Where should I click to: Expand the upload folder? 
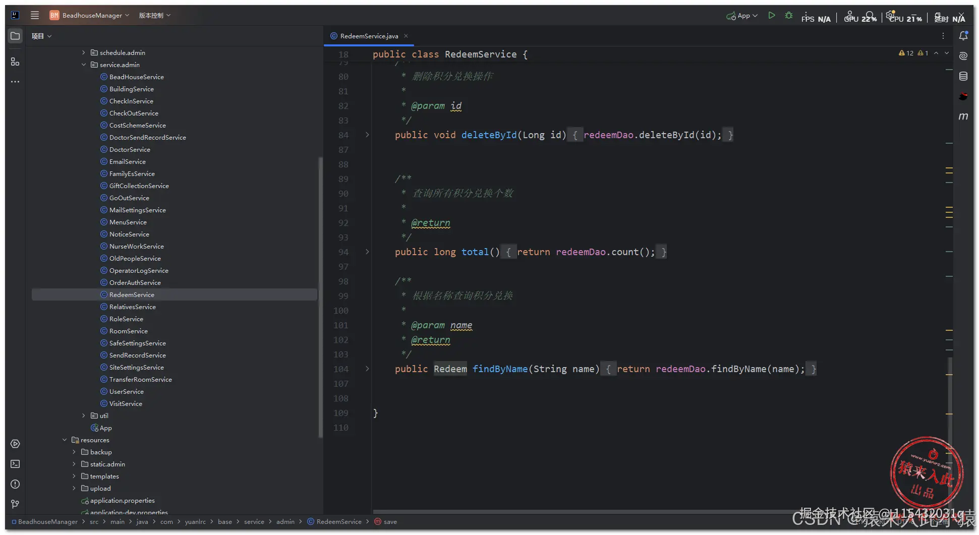74,488
